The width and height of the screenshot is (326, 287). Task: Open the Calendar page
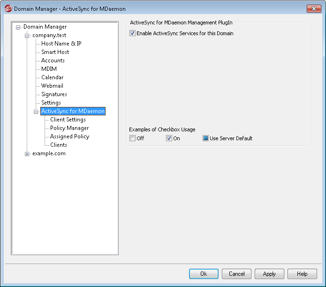pos(52,77)
